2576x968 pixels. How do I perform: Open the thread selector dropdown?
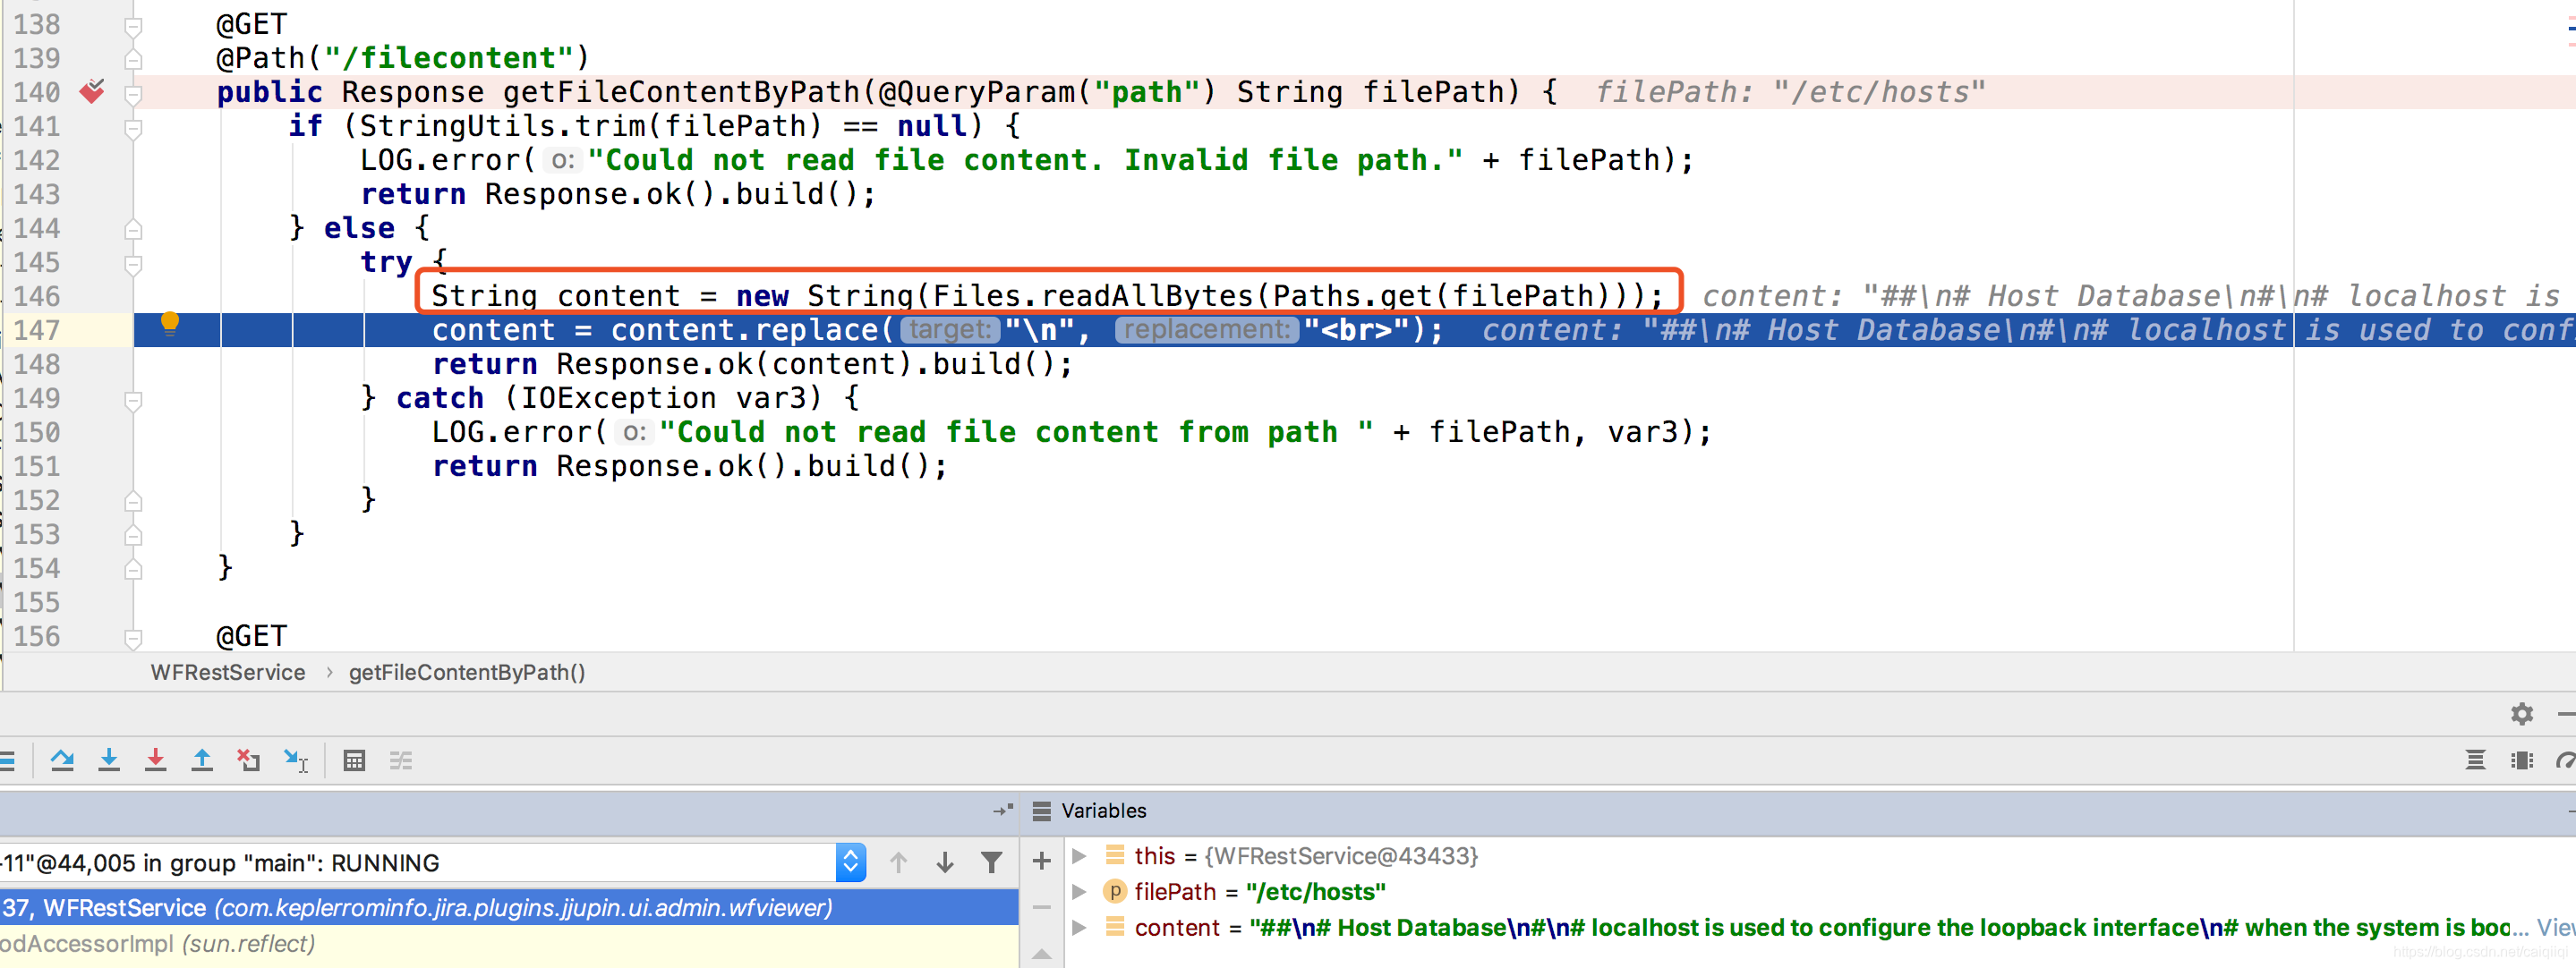pyautogui.click(x=850, y=862)
